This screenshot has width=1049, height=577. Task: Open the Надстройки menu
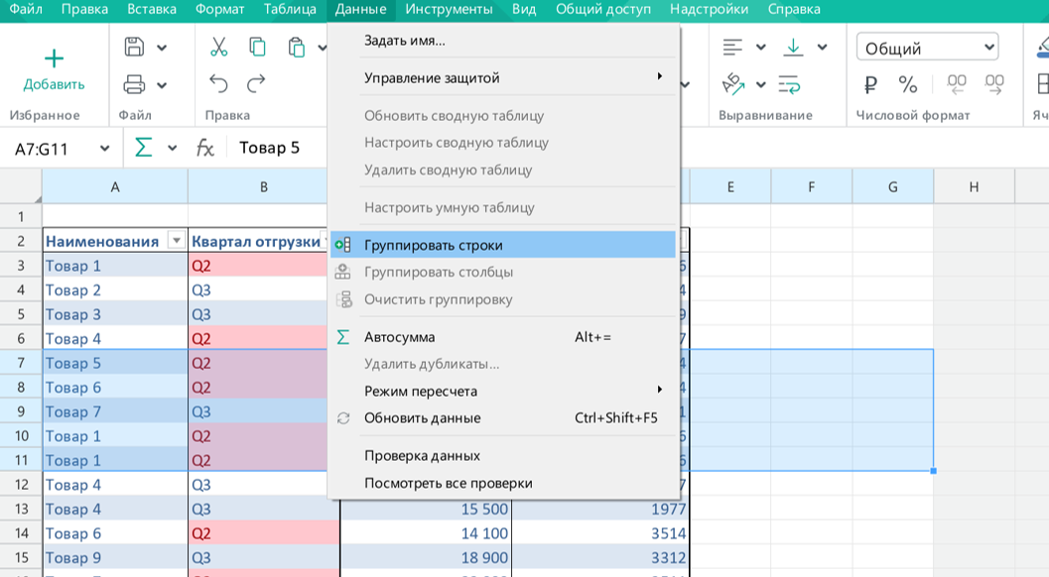(710, 9)
